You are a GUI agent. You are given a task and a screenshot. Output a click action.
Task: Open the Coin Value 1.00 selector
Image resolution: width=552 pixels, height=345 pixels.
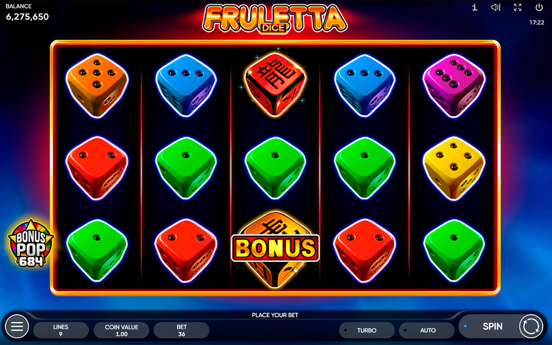(x=122, y=330)
